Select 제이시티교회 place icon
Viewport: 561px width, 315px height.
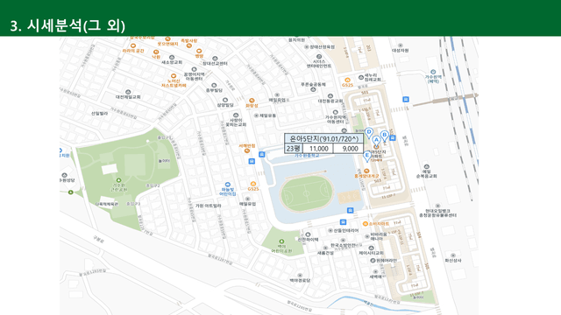(x=371, y=248)
